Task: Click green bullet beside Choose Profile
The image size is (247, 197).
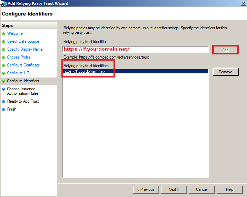Action: 3,58
